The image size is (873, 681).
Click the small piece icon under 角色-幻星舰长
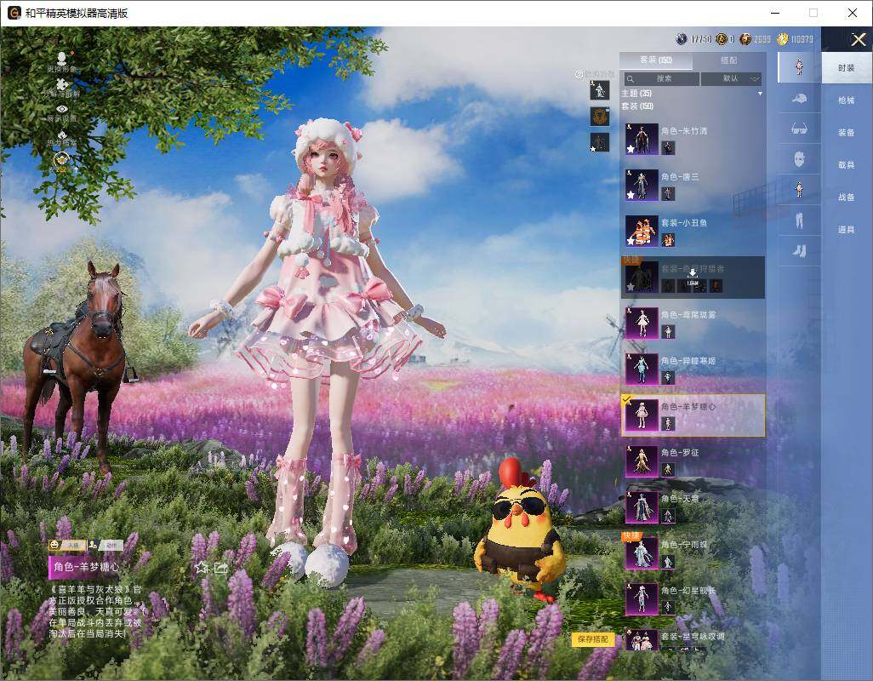point(668,608)
